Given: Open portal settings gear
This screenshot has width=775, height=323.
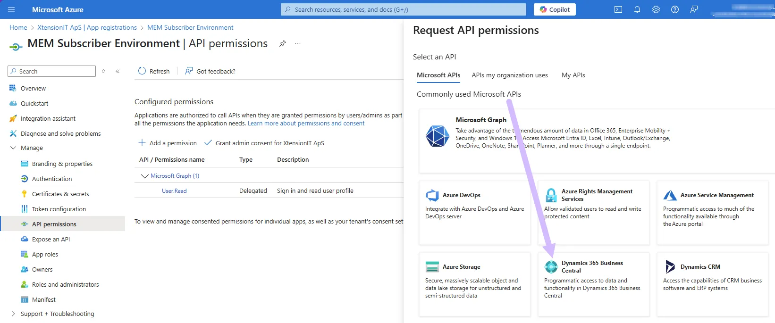Looking at the screenshot, I should (656, 9).
